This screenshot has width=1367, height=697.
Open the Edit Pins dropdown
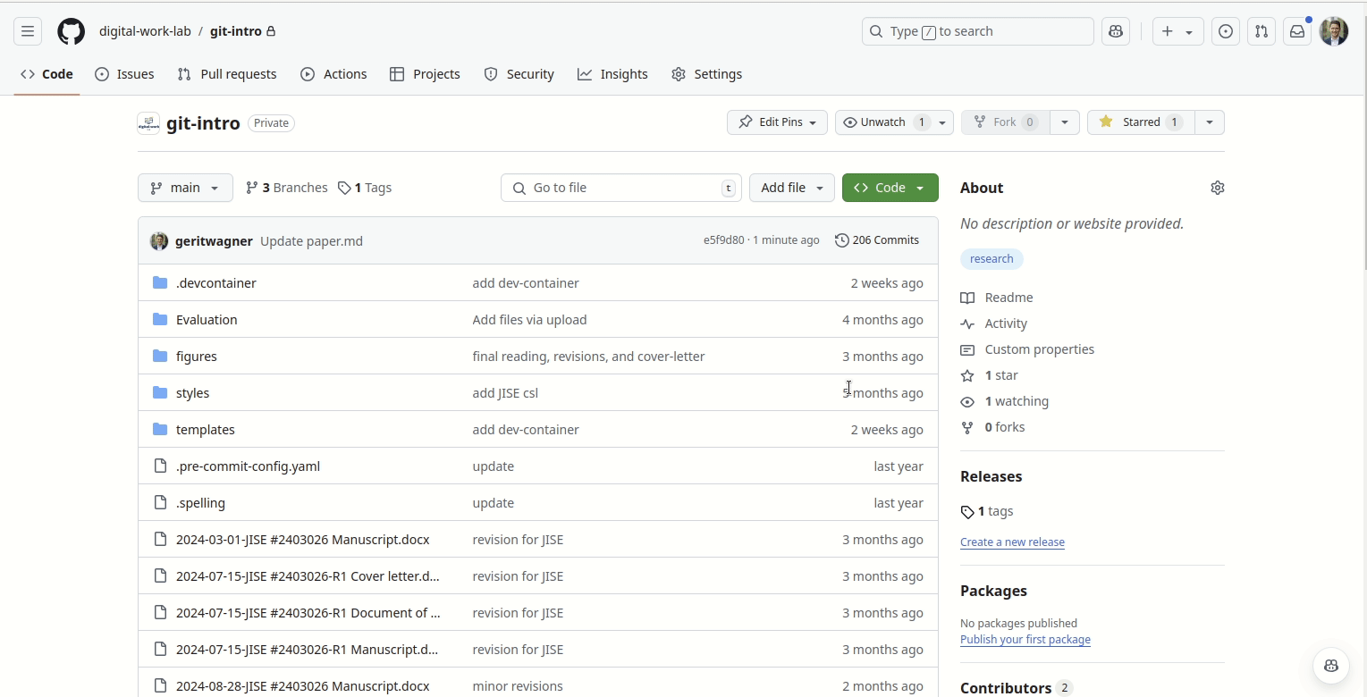pyautogui.click(x=777, y=122)
